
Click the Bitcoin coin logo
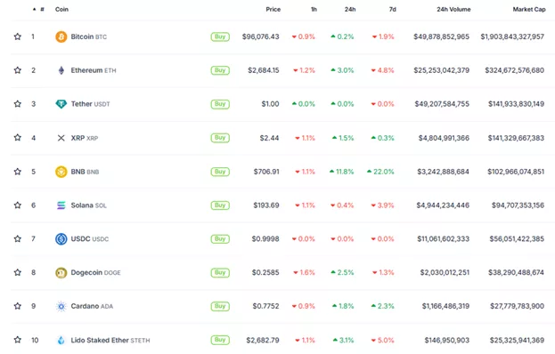(61, 36)
